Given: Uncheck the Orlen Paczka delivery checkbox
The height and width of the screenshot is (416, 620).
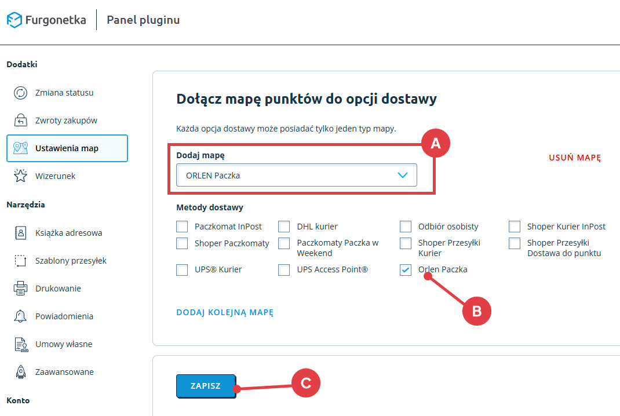Looking at the screenshot, I should pyautogui.click(x=406, y=269).
